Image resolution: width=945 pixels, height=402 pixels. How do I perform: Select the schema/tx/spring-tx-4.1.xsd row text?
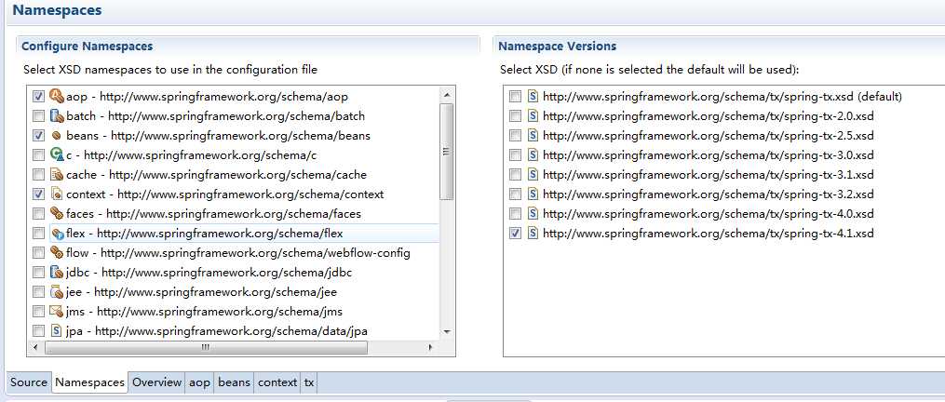click(x=709, y=234)
